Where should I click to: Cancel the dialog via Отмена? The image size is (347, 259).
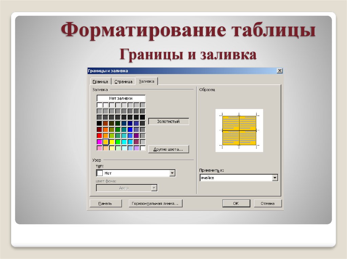268,203
